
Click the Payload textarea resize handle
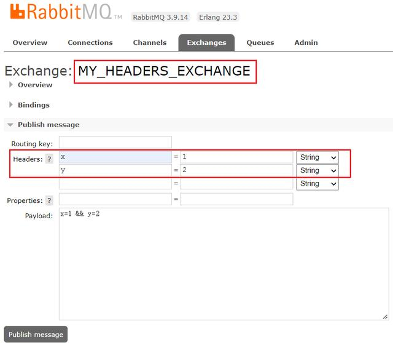coord(385,316)
